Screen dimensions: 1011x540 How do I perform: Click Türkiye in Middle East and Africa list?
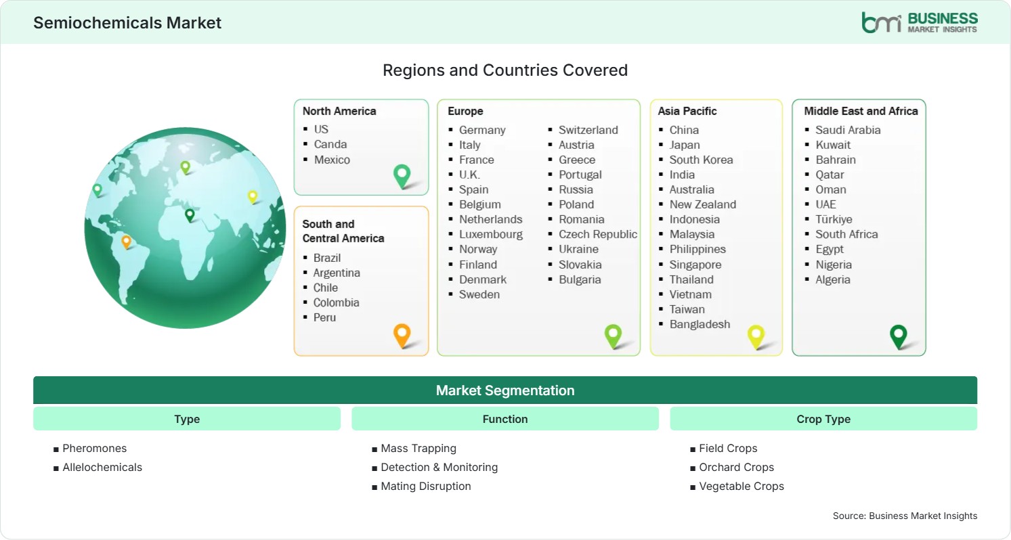(834, 219)
